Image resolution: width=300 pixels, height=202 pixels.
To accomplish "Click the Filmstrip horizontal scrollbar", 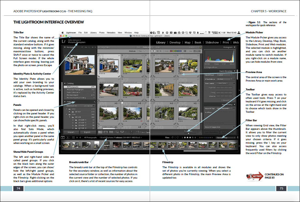I will tap(199, 151).
